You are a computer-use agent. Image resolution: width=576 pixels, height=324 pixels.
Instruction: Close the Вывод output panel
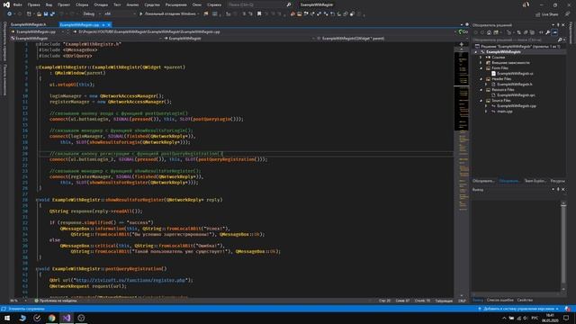(x=563, y=190)
